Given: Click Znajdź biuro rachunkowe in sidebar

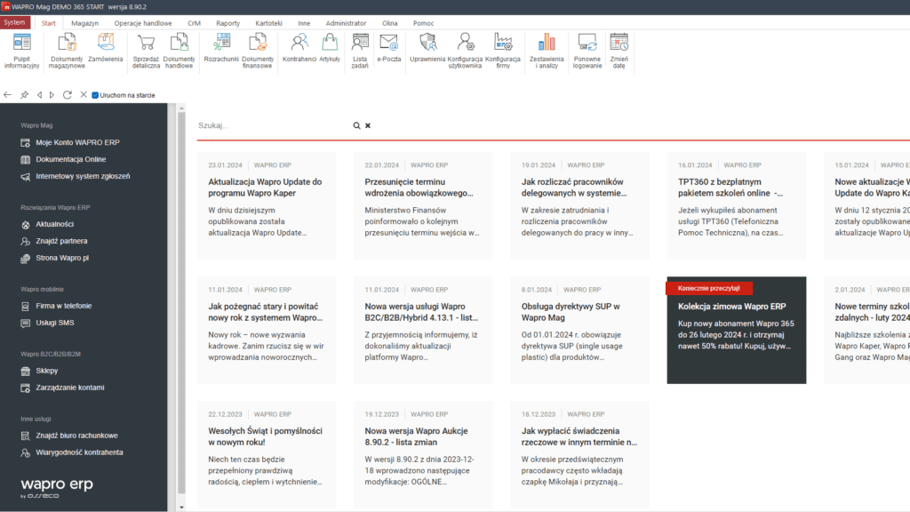Looking at the screenshot, I should tap(76, 436).
